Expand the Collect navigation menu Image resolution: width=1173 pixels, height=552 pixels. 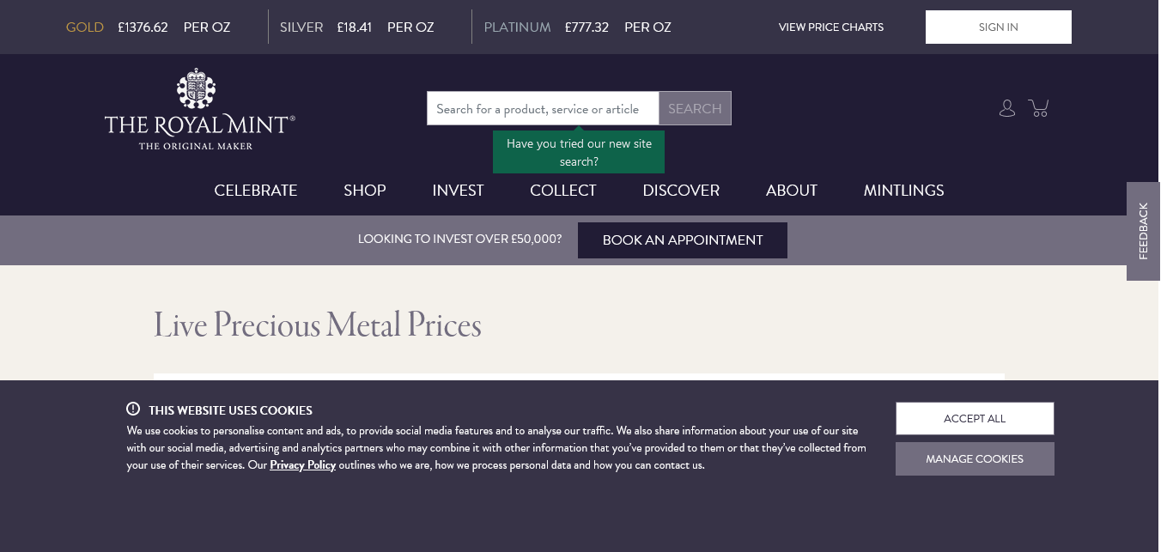563,191
